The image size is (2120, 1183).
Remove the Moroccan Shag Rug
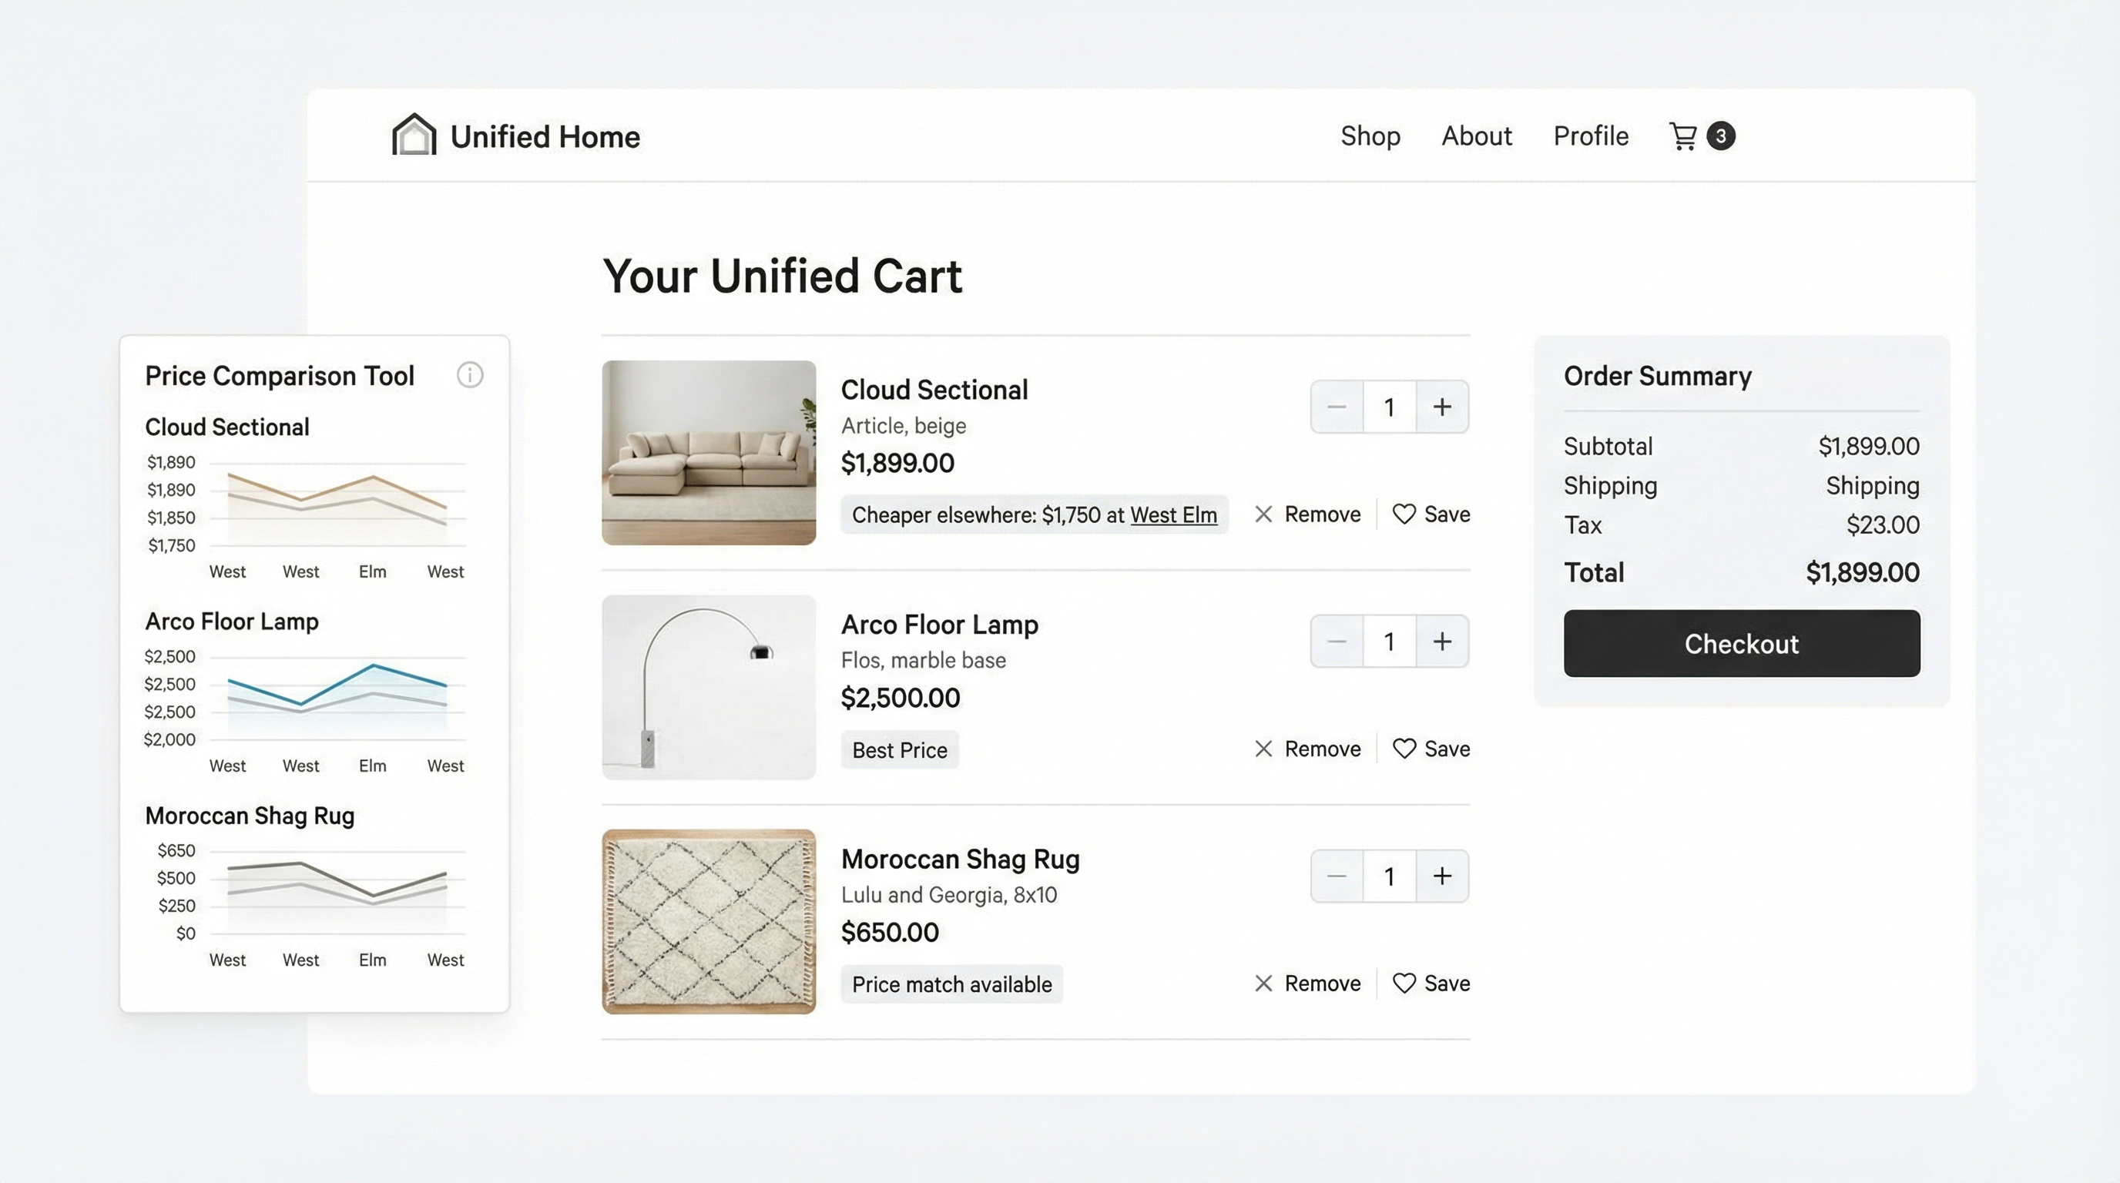coord(1308,983)
